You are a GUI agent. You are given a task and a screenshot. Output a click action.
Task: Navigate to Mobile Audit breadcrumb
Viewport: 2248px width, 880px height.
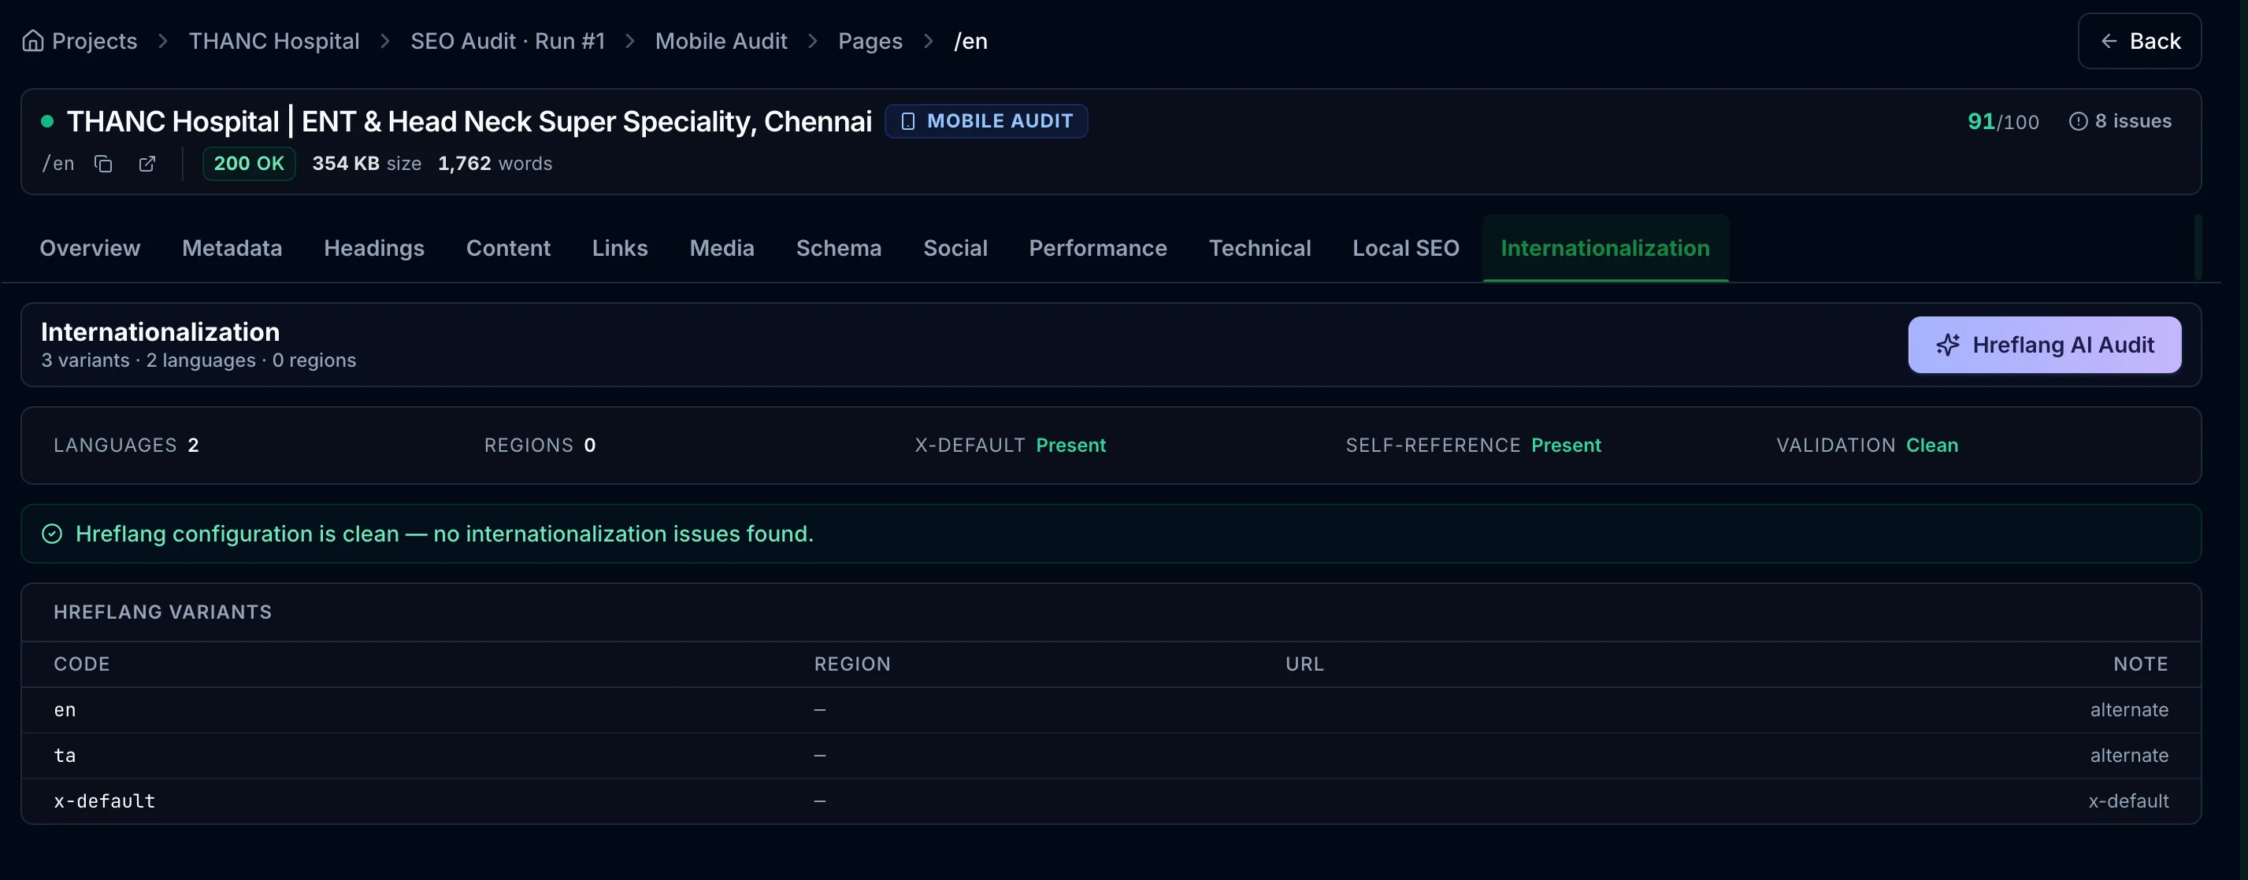tap(721, 41)
